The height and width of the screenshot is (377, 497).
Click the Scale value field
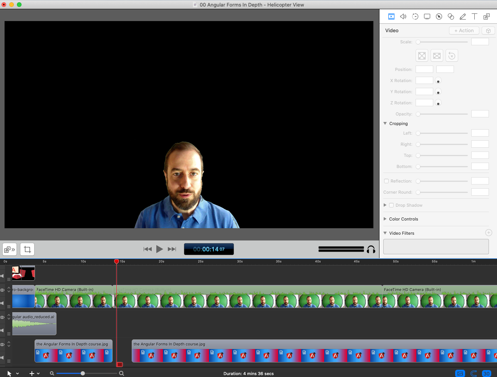tap(480, 42)
